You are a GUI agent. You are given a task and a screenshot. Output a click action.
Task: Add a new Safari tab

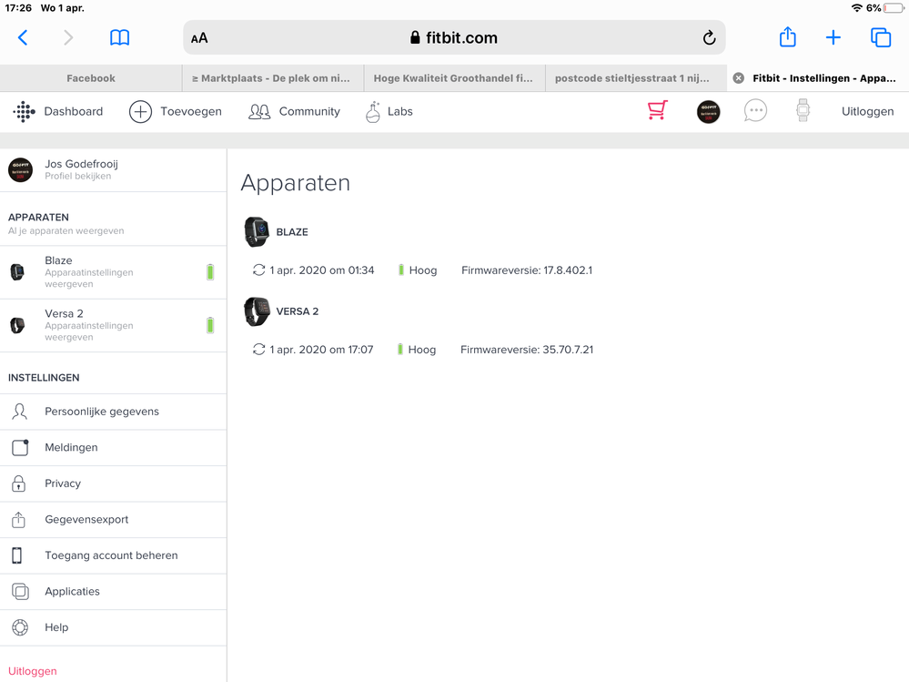click(x=833, y=37)
